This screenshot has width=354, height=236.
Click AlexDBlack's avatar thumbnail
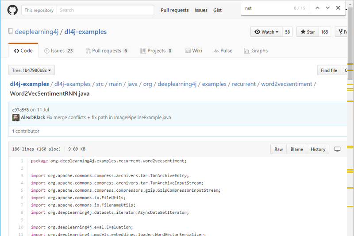click(x=15, y=117)
